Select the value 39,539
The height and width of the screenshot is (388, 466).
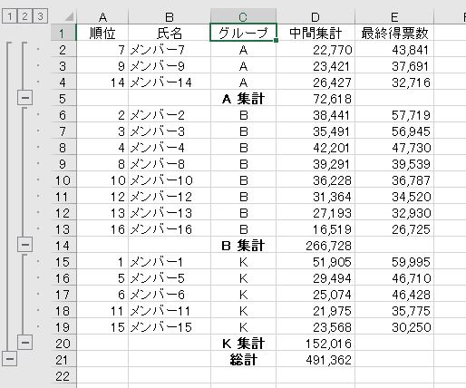coord(394,163)
